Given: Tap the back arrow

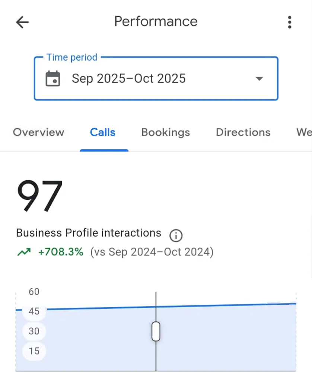Looking at the screenshot, I should click(x=22, y=22).
